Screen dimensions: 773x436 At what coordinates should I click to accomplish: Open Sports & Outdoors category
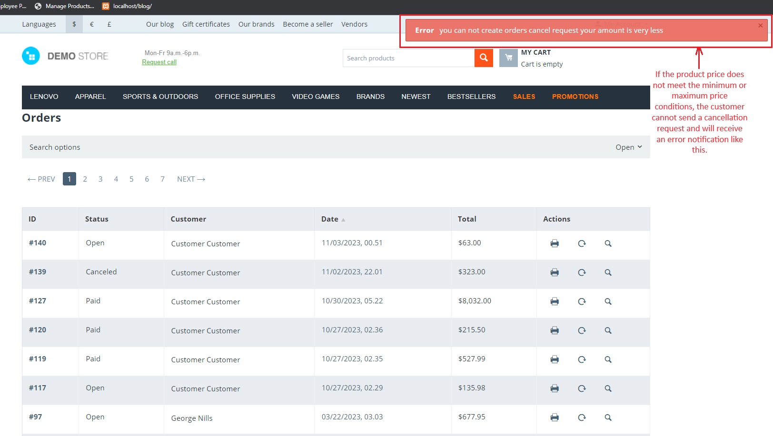pos(160,97)
